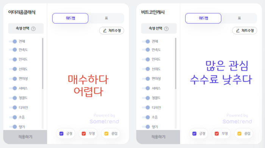The image size is (265, 148).
Task: Open Sometrend link in 비트코인캐시 chart
Action: click(x=237, y=121)
